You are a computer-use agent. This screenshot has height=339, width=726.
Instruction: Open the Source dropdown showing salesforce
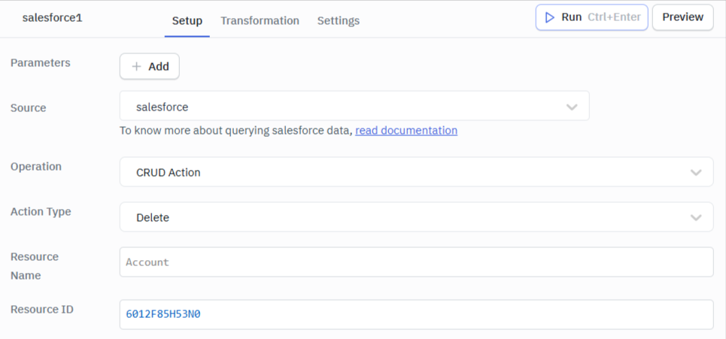point(354,107)
